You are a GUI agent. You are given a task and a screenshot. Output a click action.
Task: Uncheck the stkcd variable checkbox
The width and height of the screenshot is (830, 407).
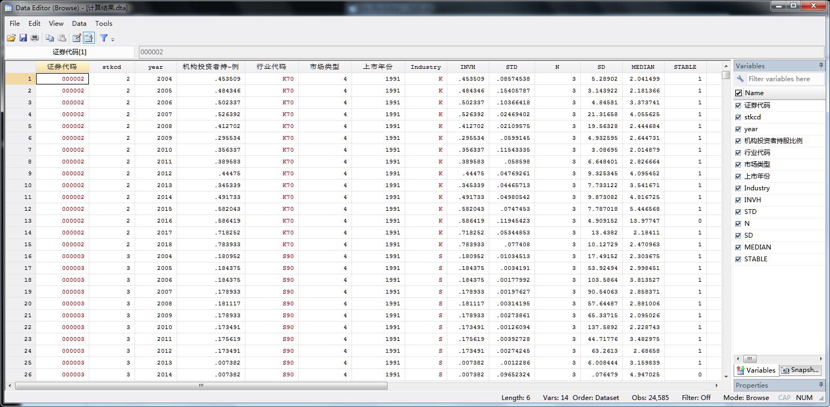pyautogui.click(x=738, y=117)
